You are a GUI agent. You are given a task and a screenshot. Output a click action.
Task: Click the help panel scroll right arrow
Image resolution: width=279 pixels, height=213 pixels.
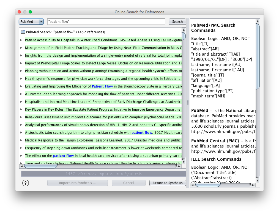(x=253, y=185)
